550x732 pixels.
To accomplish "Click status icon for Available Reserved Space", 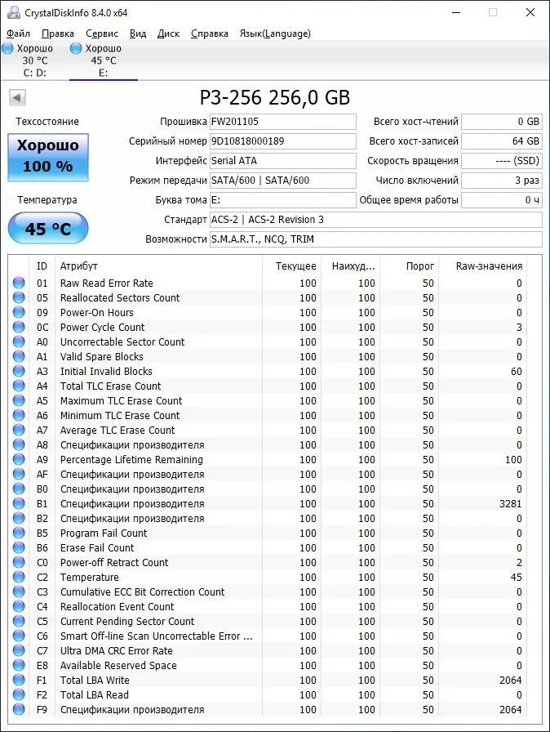I will 19,665.
